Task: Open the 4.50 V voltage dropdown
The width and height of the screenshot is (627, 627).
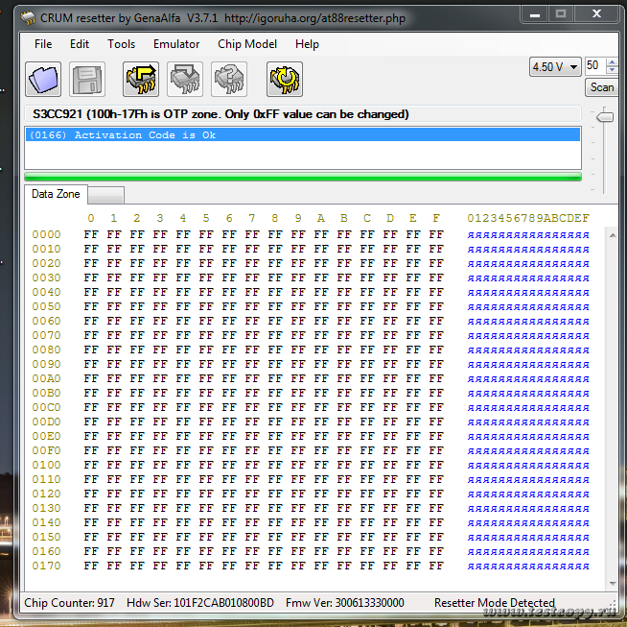Action: pyautogui.click(x=555, y=66)
